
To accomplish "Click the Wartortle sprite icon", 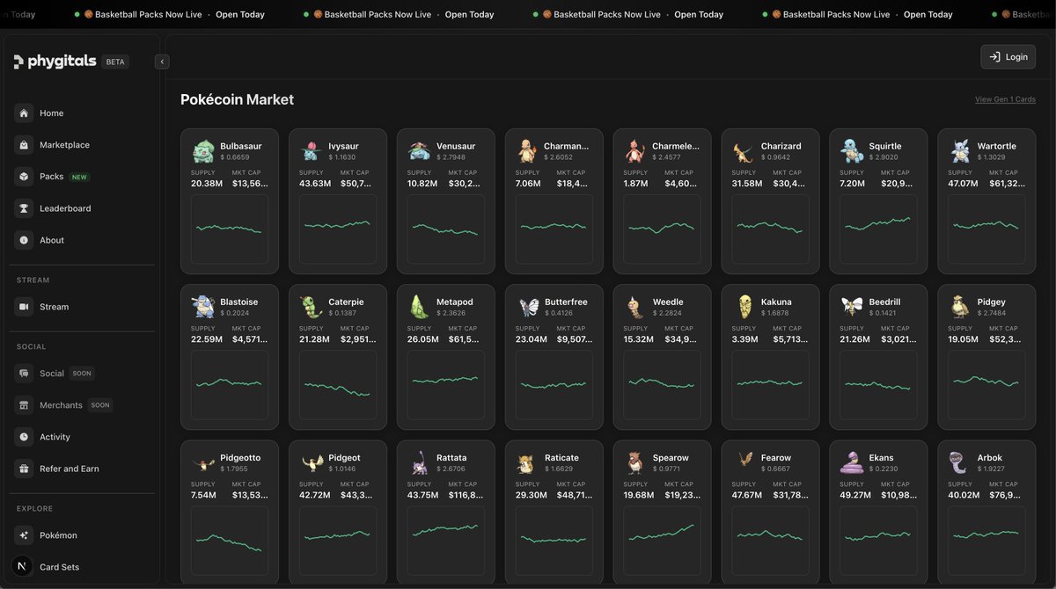I will point(961,151).
